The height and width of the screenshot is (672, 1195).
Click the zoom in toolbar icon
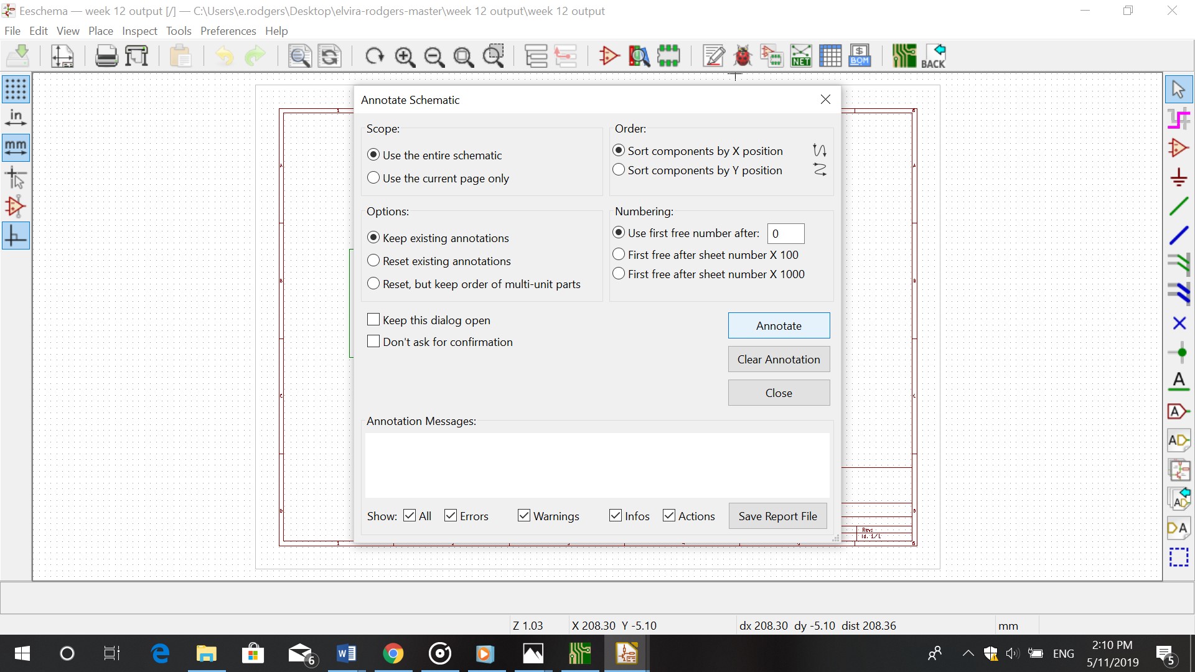(x=405, y=57)
